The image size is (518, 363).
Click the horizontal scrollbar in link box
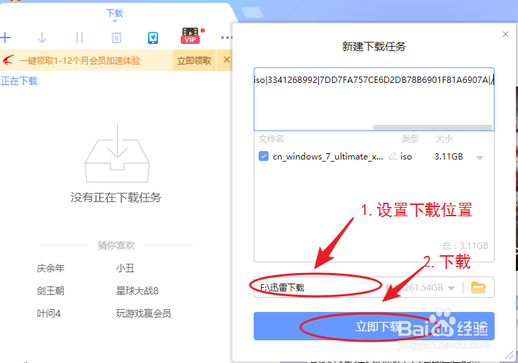(432, 128)
